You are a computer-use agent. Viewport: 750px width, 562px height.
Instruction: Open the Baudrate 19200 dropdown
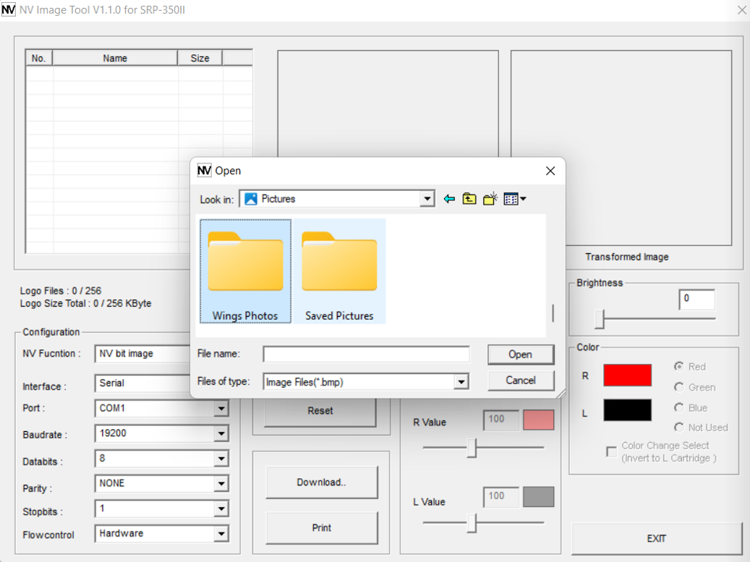pos(221,433)
